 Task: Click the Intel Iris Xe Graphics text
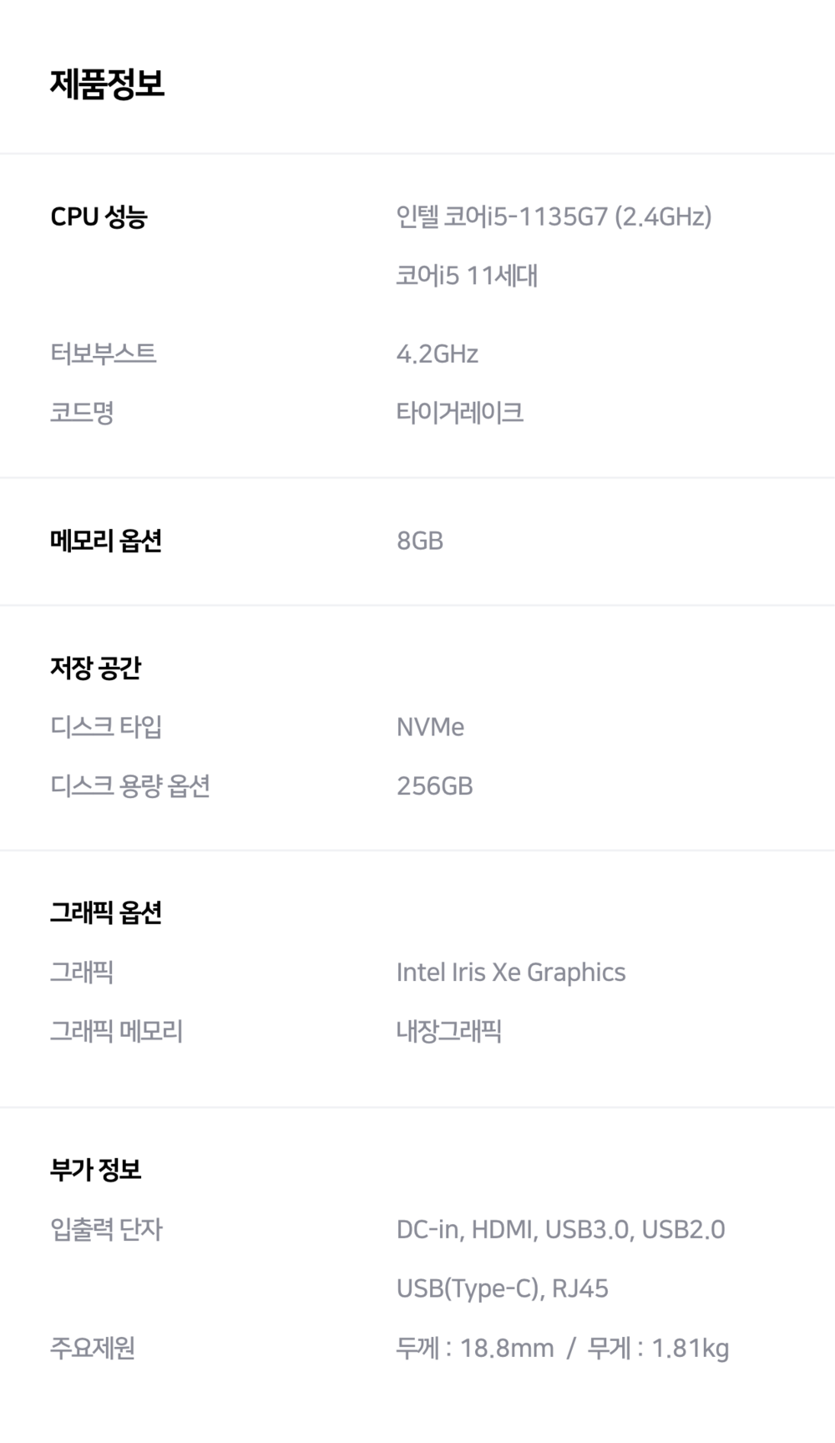click(510, 972)
